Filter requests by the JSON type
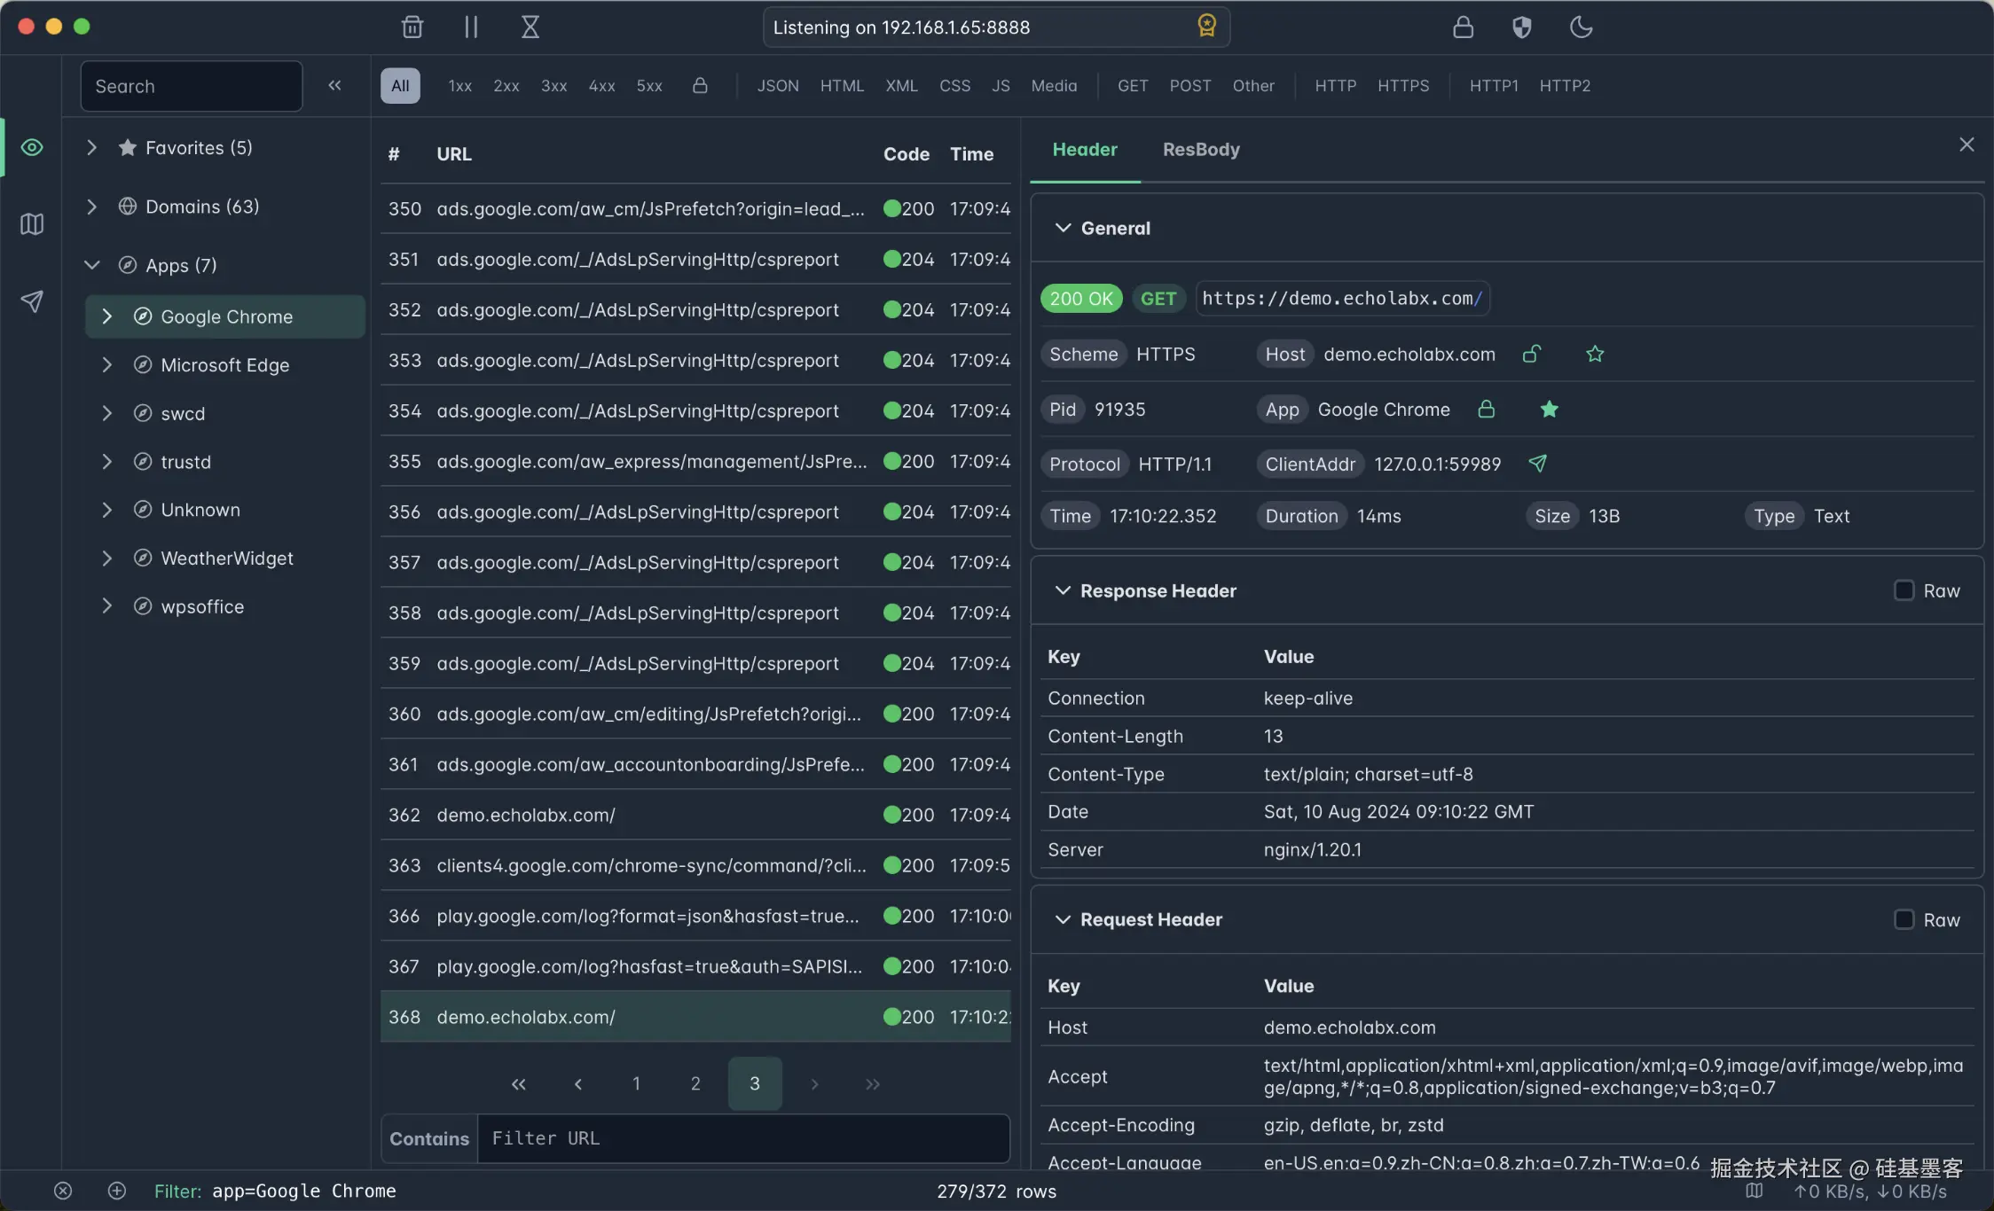Viewport: 1994px width, 1211px height. click(777, 86)
